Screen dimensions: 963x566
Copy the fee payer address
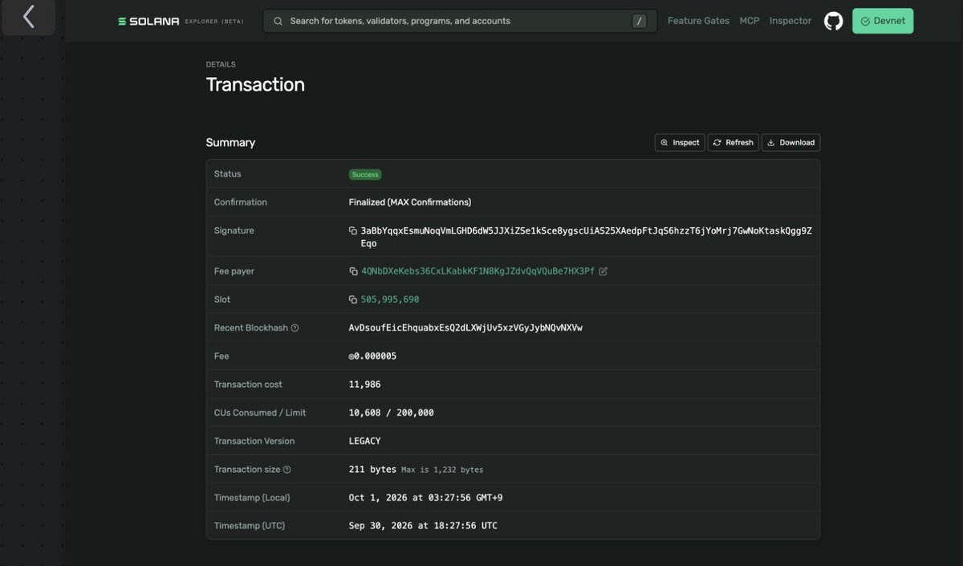click(x=353, y=271)
